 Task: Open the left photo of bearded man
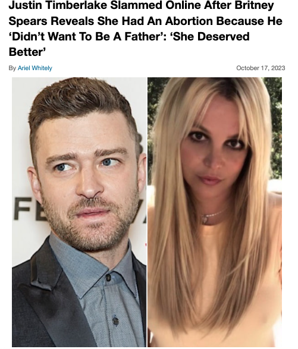pyautogui.click(x=79, y=212)
